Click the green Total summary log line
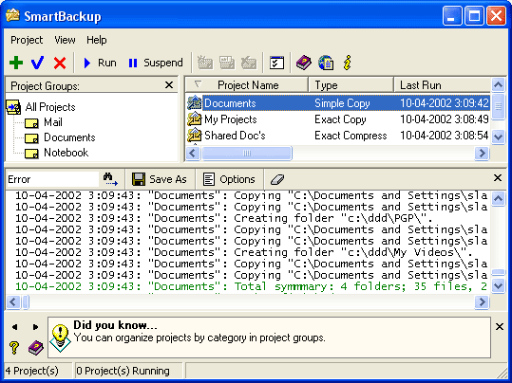The width and height of the screenshot is (512, 383). 251,286
